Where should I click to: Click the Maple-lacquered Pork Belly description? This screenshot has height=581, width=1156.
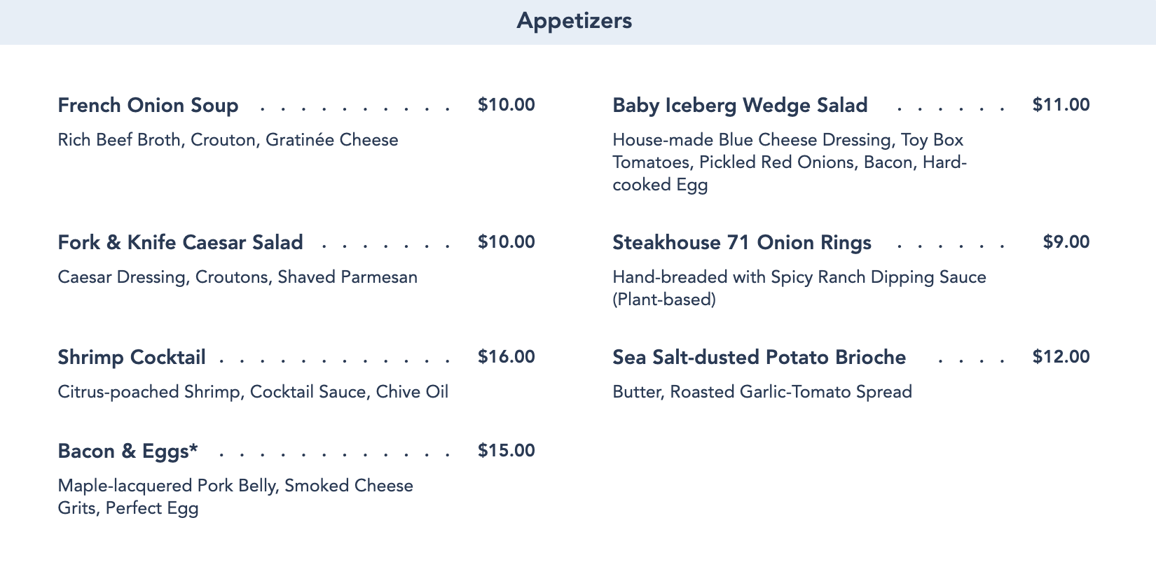click(235, 497)
